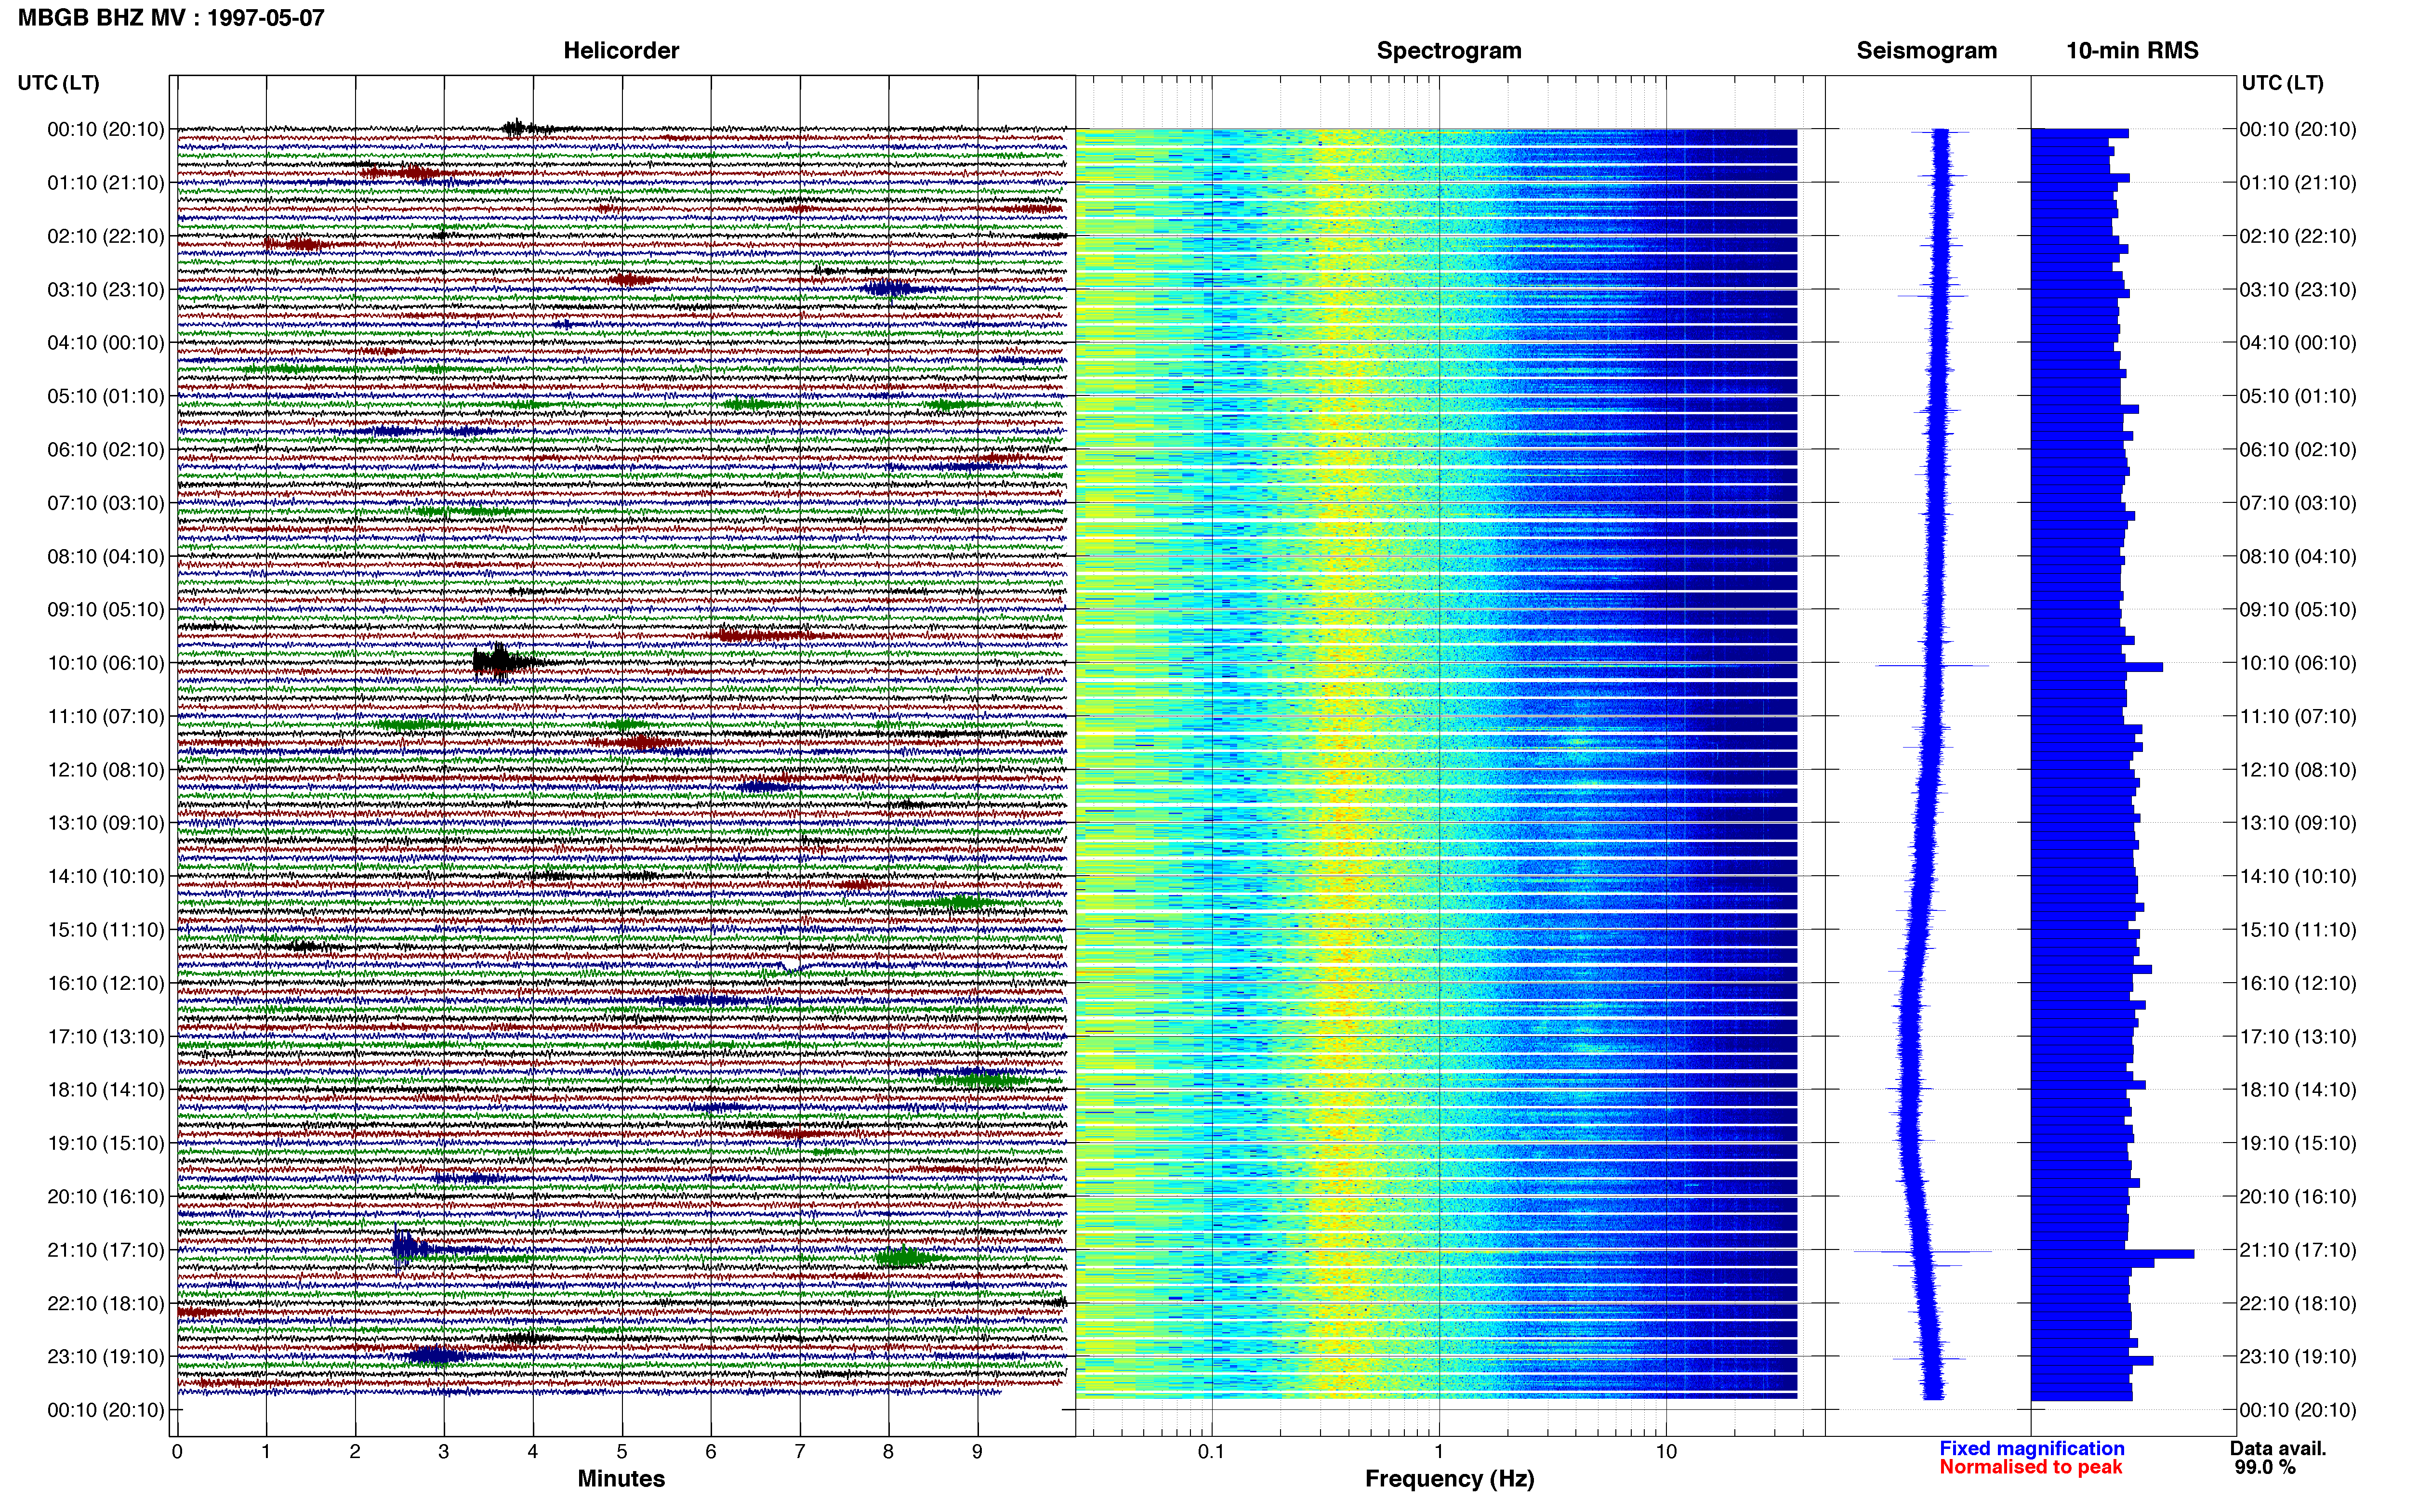Click RMS-side time label '16:10 (12:10)'
This screenshot has width=2418, height=1512.
pos(2298,983)
